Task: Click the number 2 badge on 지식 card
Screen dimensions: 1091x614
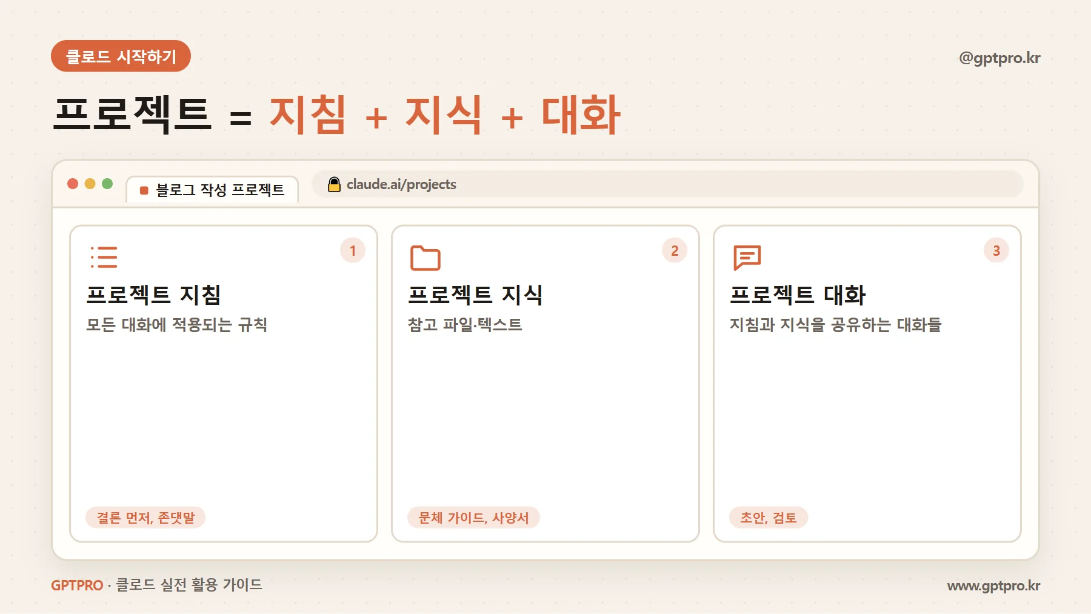Action: [675, 251]
